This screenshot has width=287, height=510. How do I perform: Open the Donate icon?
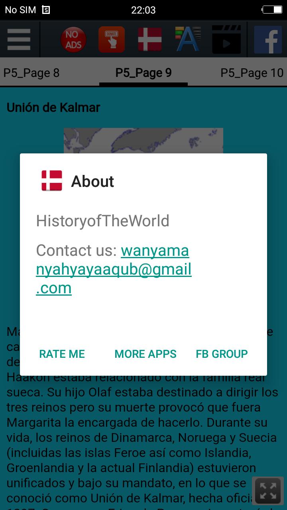tap(112, 39)
